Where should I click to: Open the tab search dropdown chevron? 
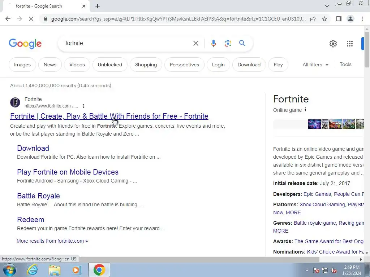327,6
